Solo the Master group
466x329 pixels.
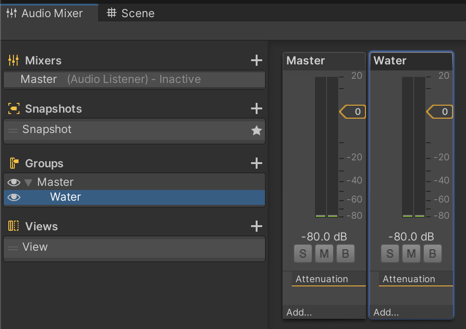coord(302,253)
